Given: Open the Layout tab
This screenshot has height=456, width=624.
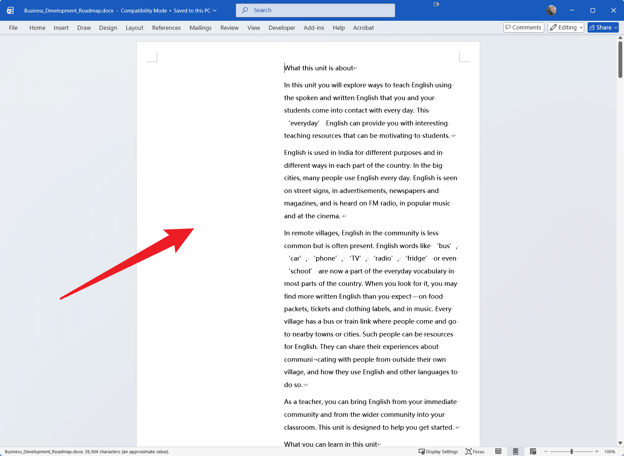Looking at the screenshot, I should point(135,28).
